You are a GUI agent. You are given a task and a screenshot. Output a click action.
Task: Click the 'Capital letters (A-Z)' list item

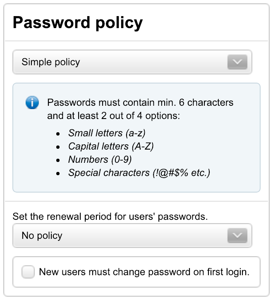[x=111, y=146]
